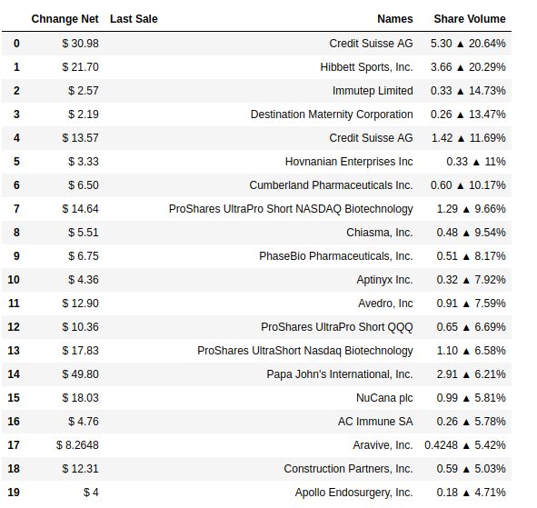Click the 5.30 ▲ 20.64% share volume cell
Viewport: 537px width, 508px height.
468,44
